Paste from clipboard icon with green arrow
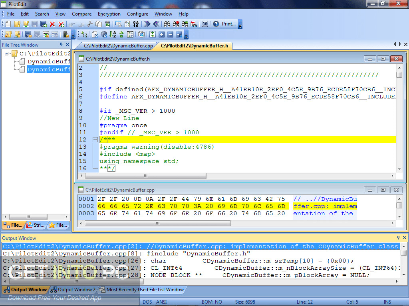 pyautogui.click(x=107, y=24)
